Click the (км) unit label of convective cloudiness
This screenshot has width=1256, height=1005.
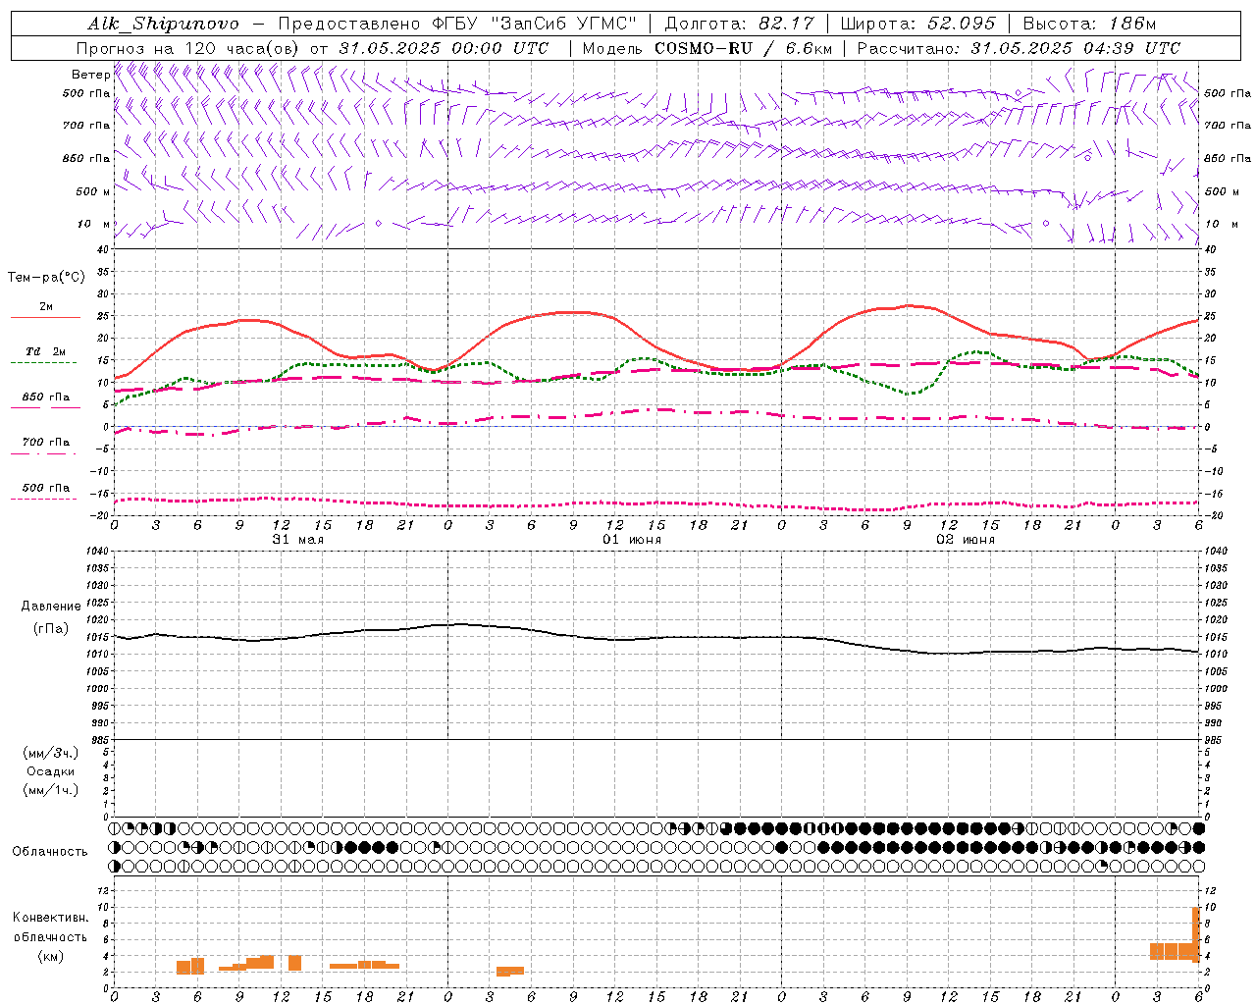click(51, 956)
